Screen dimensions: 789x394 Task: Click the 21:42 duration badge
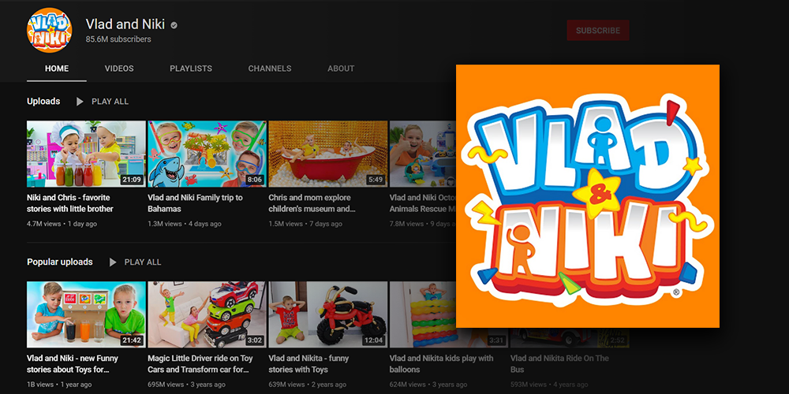pyautogui.click(x=132, y=340)
